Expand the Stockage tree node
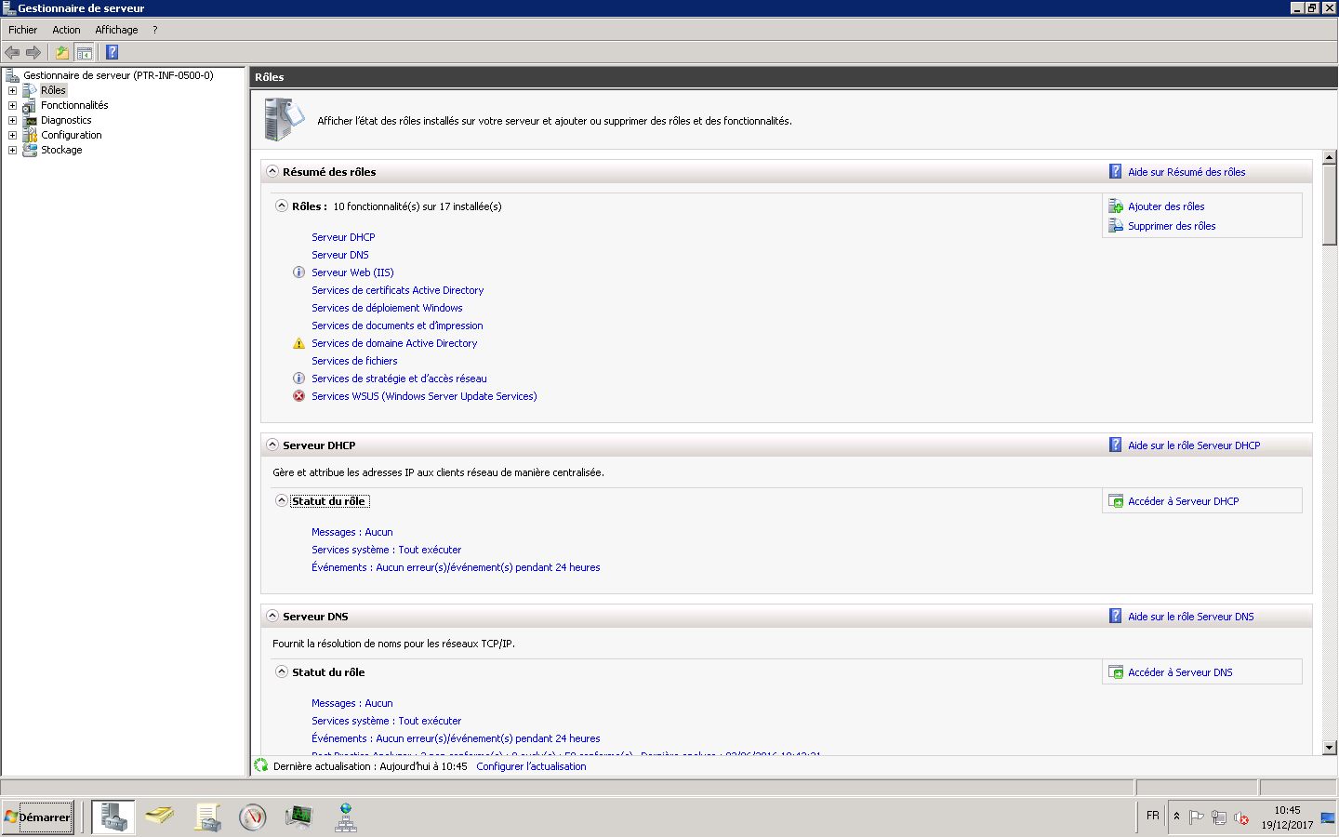The image size is (1339, 837). coord(12,150)
